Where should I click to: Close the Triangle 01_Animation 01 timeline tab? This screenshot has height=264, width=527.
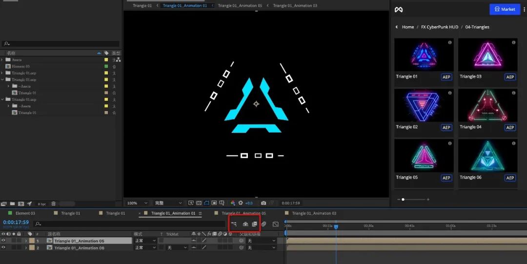pyautogui.click(x=140, y=213)
